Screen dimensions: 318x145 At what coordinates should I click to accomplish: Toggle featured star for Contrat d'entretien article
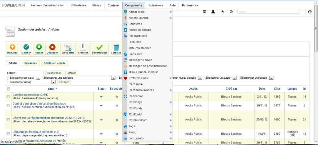tap(117, 105)
